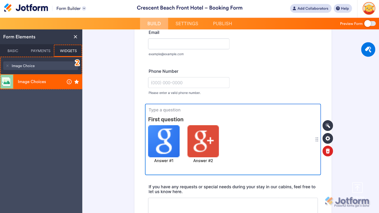379x213 pixels.
Task: Switch to the BUILD tab
Action: 154,23
